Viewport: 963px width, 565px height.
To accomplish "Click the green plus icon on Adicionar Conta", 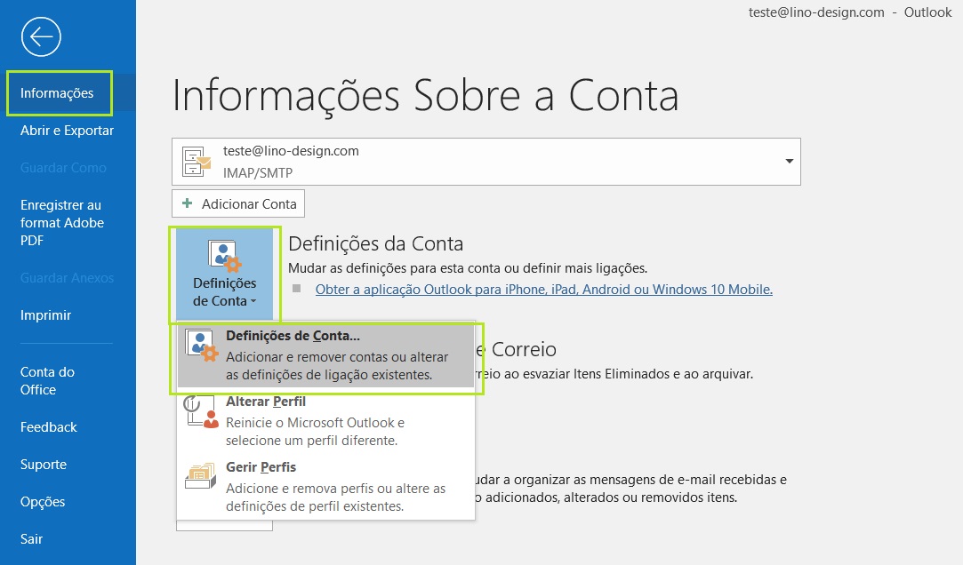I will click(x=188, y=203).
